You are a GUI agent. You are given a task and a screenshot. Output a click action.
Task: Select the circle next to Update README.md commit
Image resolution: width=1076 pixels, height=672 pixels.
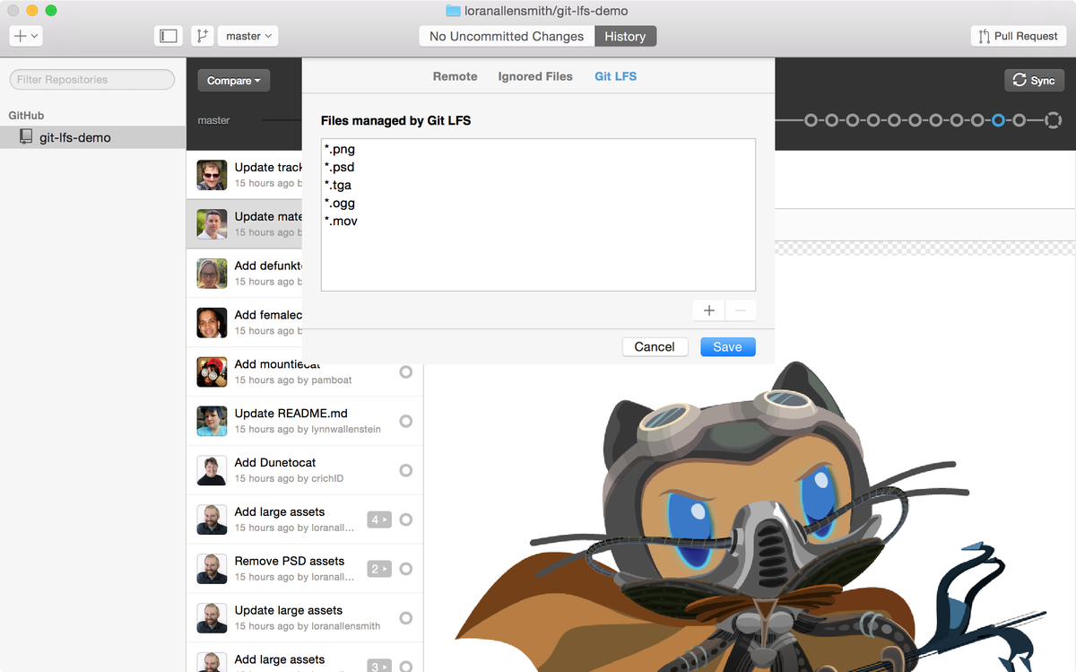(x=408, y=421)
